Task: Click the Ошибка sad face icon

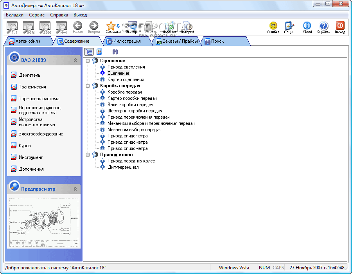Action: coord(273,28)
